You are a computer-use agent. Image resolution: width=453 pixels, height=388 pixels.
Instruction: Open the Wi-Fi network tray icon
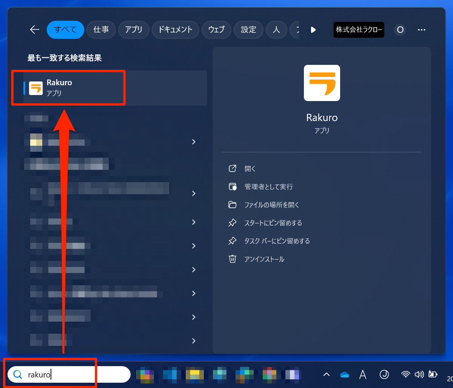coord(406,374)
